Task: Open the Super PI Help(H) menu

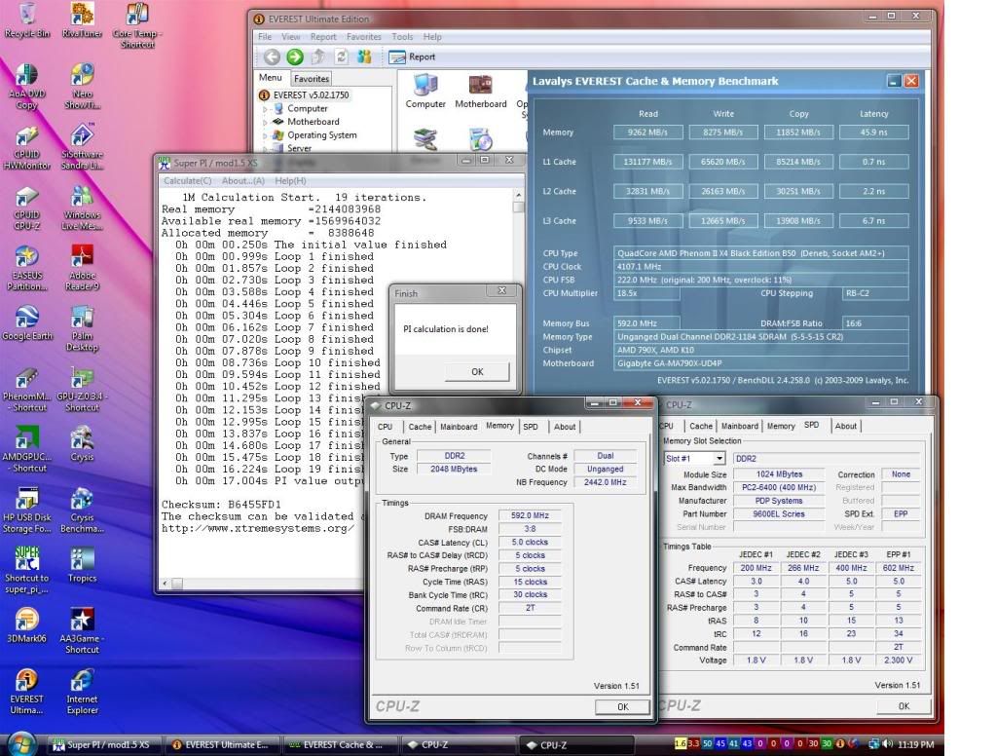Action: tap(290, 180)
